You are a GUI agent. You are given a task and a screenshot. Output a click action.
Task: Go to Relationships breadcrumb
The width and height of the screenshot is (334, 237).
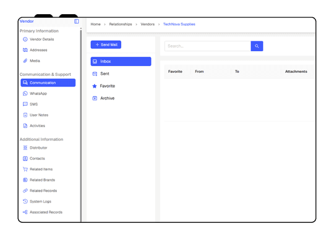click(x=121, y=24)
